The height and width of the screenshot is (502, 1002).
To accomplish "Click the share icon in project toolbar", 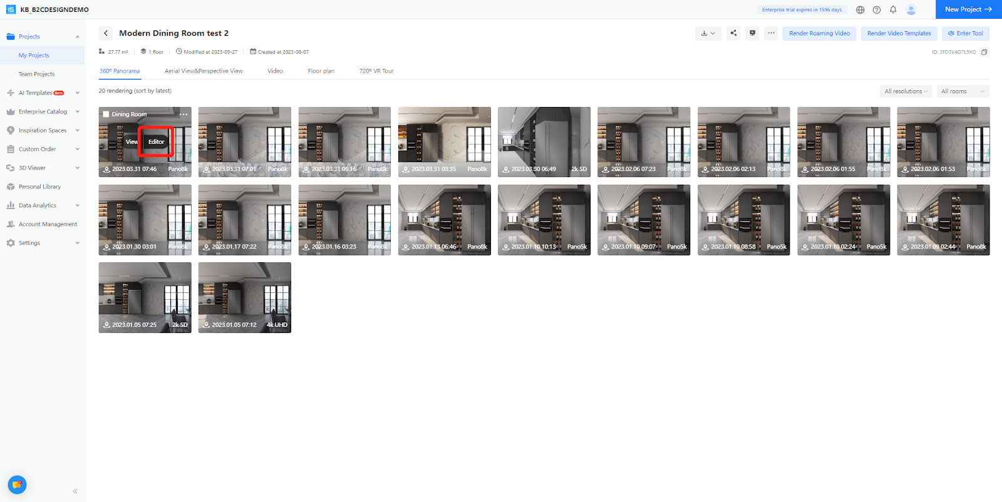I will point(733,33).
